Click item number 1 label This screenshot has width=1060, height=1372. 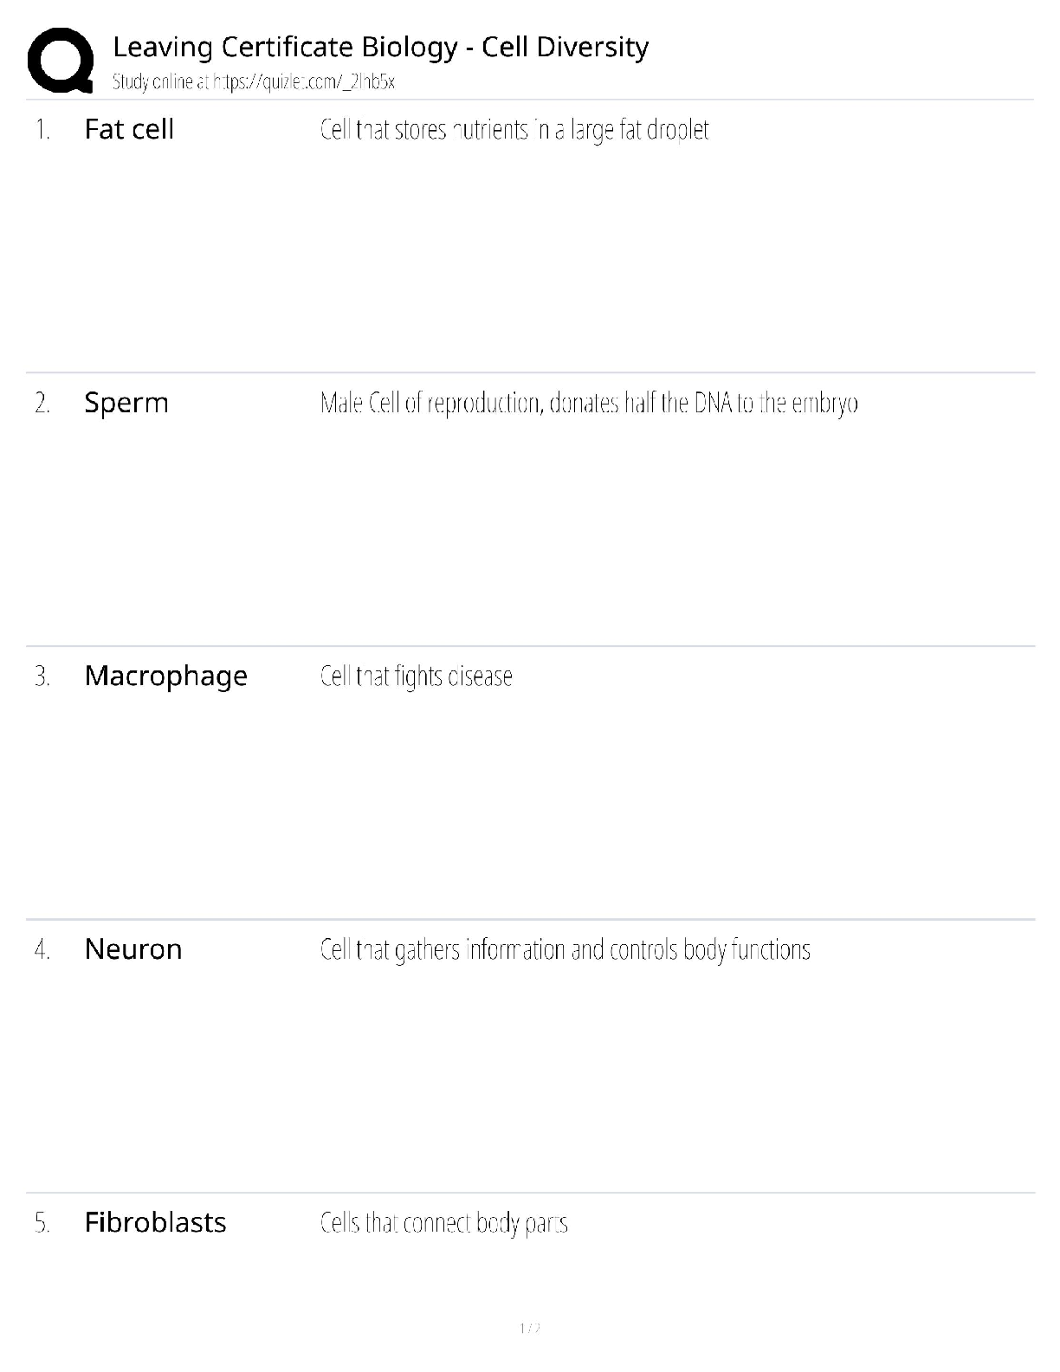coord(42,130)
